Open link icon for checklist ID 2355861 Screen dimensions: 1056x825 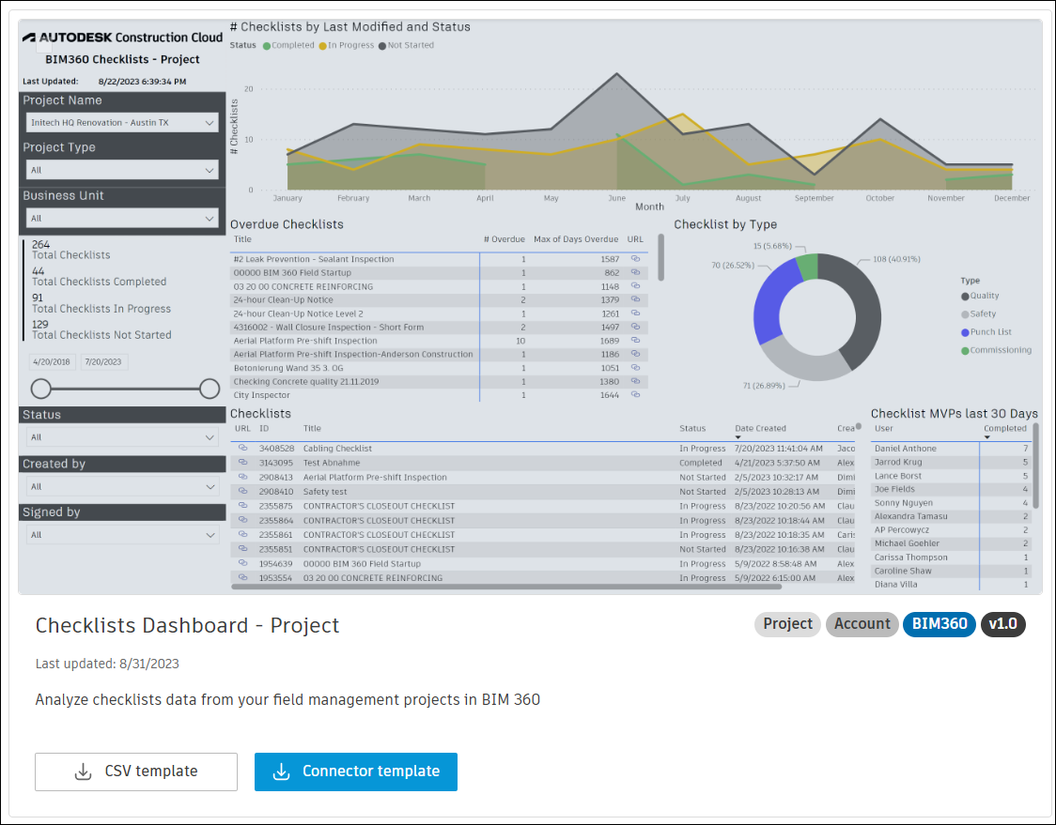[243, 534]
